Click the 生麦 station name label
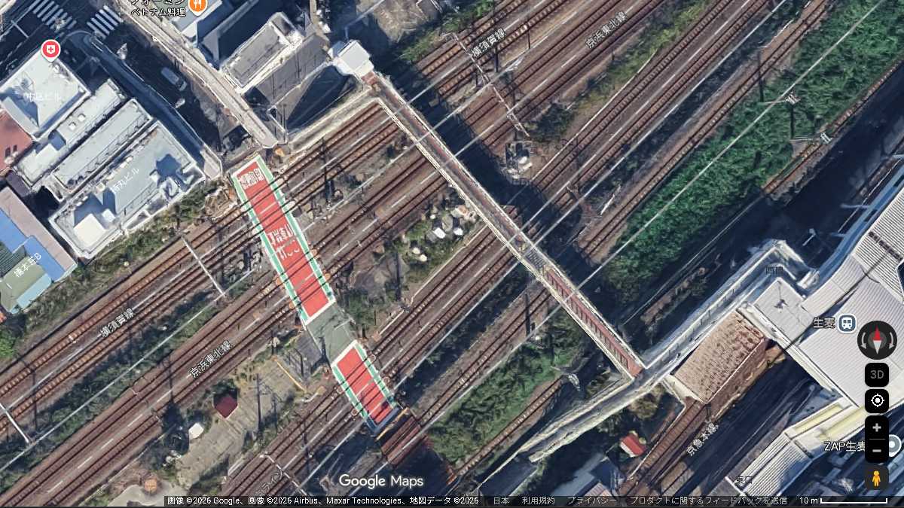 click(x=823, y=324)
